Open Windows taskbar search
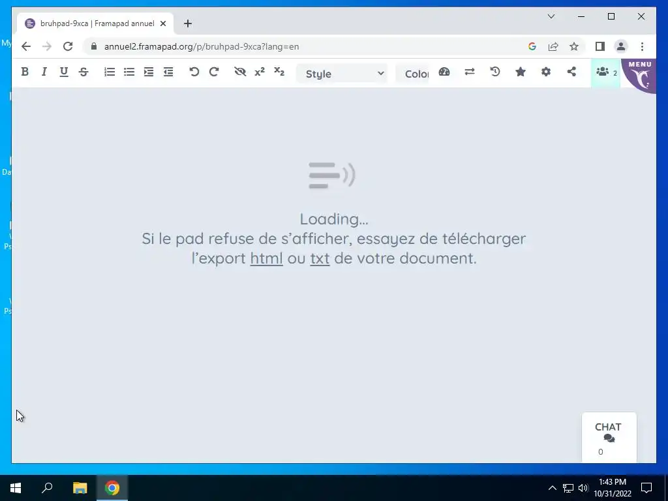Image resolution: width=668 pixels, height=501 pixels. 47,488
